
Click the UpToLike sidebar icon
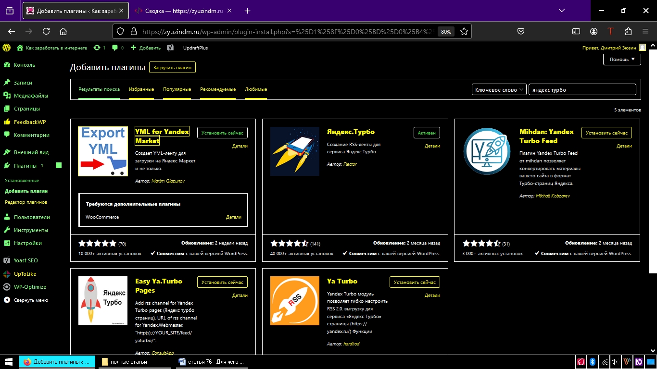pyautogui.click(x=7, y=274)
